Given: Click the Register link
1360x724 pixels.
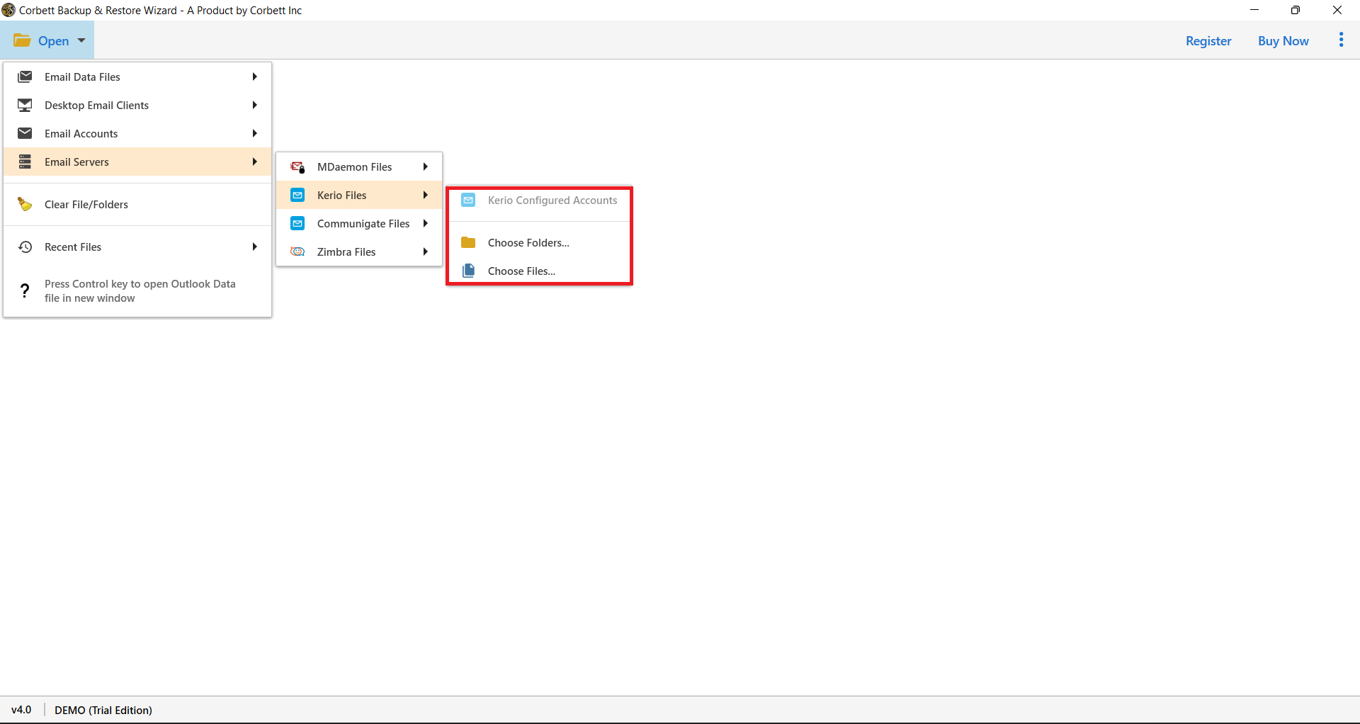Looking at the screenshot, I should pyautogui.click(x=1208, y=41).
